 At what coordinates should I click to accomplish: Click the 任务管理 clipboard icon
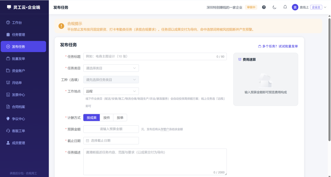click(x=8, y=35)
